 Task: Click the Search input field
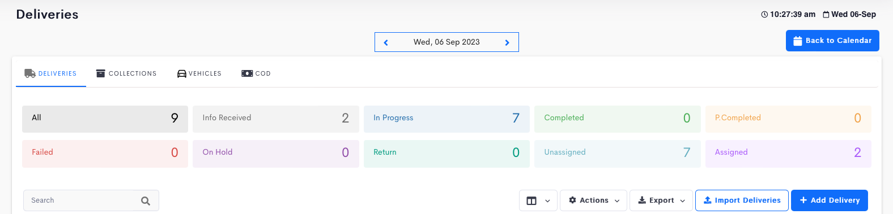91,200
